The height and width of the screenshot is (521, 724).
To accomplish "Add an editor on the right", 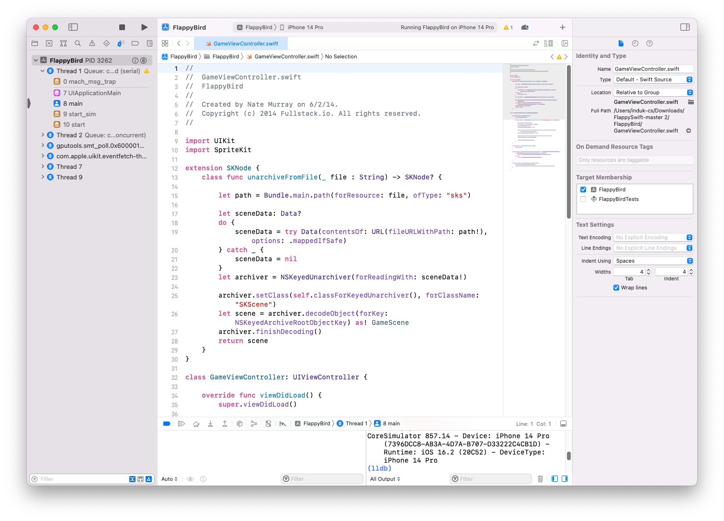I will click(x=565, y=43).
